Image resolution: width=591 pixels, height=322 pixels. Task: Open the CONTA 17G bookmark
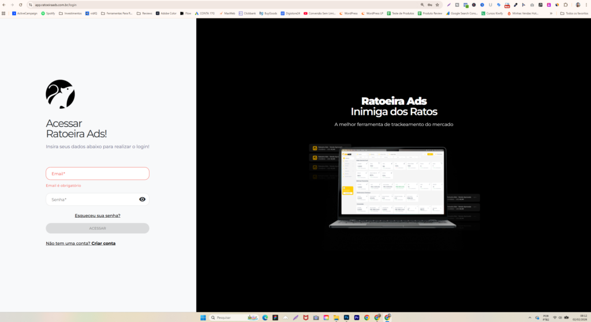pos(205,13)
